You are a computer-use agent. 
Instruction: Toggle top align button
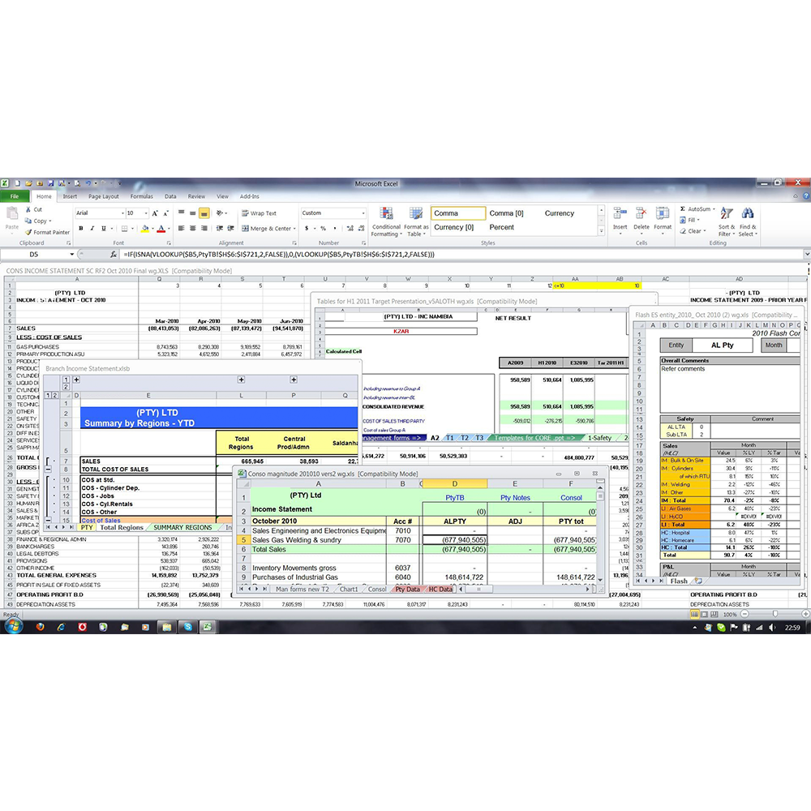[181, 213]
